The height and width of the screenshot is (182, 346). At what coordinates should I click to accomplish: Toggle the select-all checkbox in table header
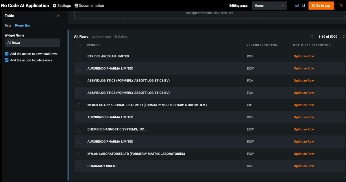coord(79,45)
